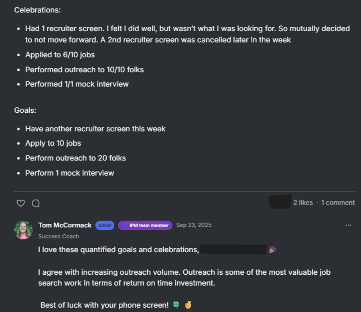Viewport: 361px width, 312px height.
Task: Click the "Apply to 10 jobs" bullet item
Action: coord(53,143)
